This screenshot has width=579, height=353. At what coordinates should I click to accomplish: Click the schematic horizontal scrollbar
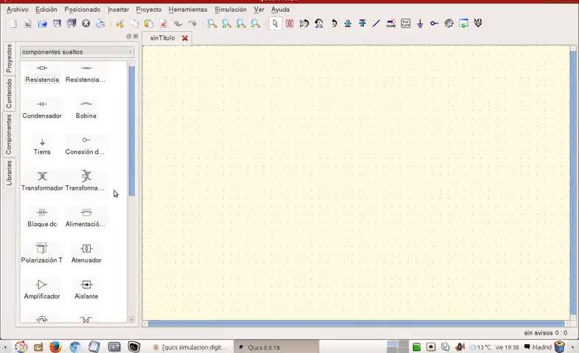click(x=357, y=324)
